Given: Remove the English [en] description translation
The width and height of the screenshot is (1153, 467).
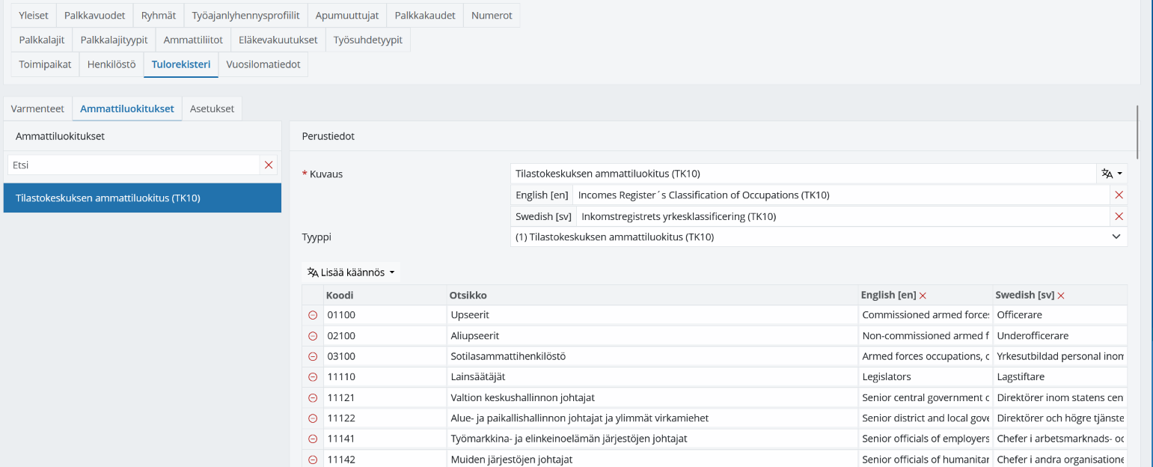Looking at the screenshot, I should tap(1119, 195).
